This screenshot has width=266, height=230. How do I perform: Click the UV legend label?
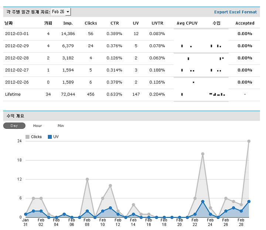coord(56,137)
